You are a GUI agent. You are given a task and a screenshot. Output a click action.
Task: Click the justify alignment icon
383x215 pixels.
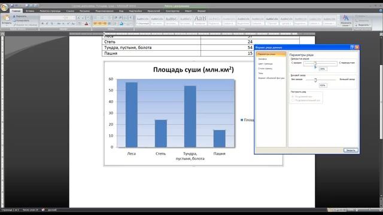(109, 24)
